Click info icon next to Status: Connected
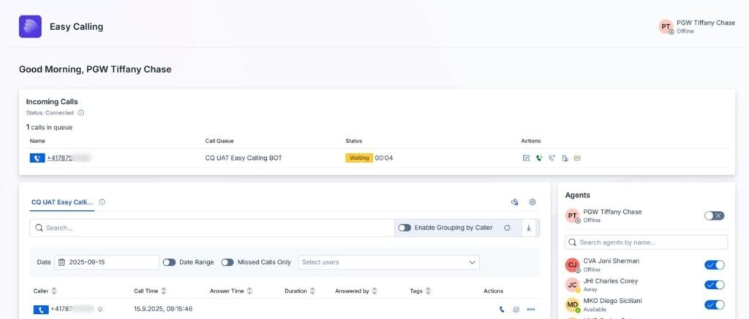Screen dimensions: 749x319 (80, 113)
